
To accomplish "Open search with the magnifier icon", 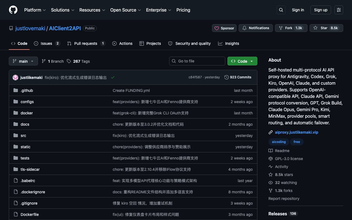I will click(x=281, y=10).
